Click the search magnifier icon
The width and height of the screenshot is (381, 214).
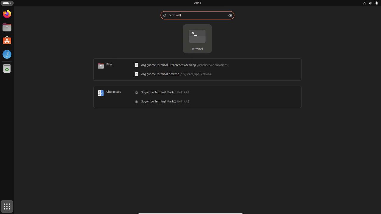pos(165,15)
